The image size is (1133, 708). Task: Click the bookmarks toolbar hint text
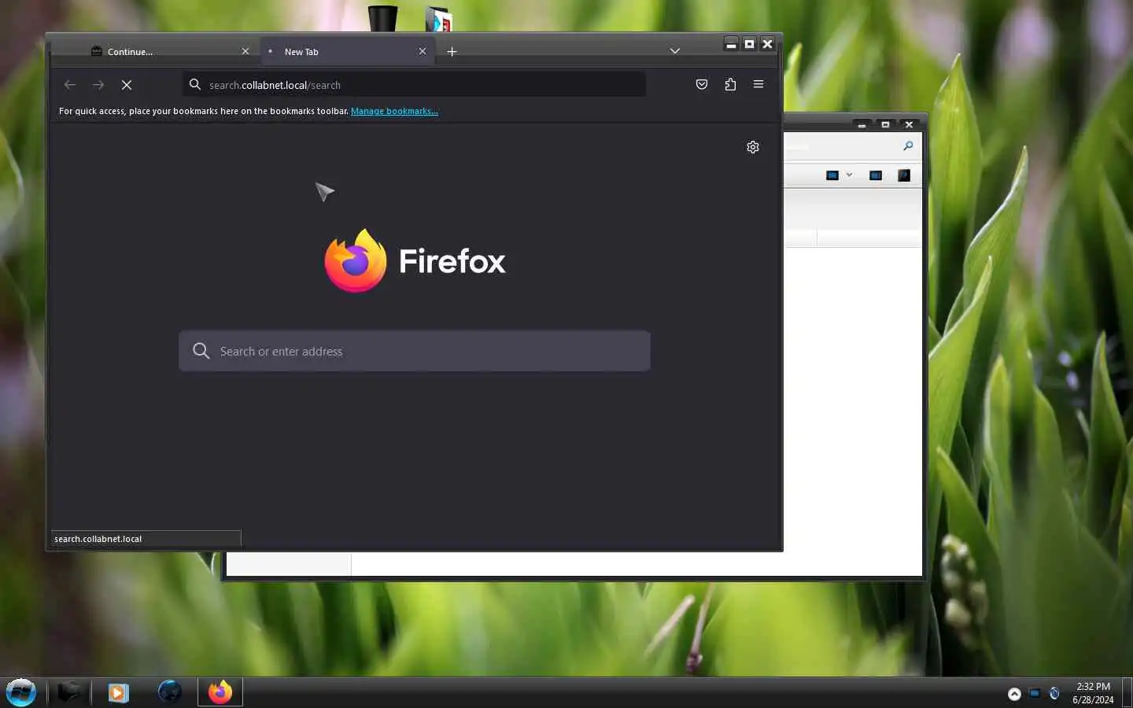[204, 111]
